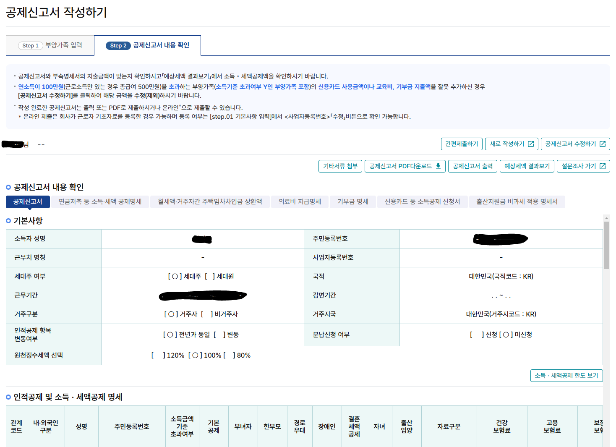This screenshot has width=616, height=447.
Task: Open 예상세액 결과보기
Action: [x=527, y=166]
